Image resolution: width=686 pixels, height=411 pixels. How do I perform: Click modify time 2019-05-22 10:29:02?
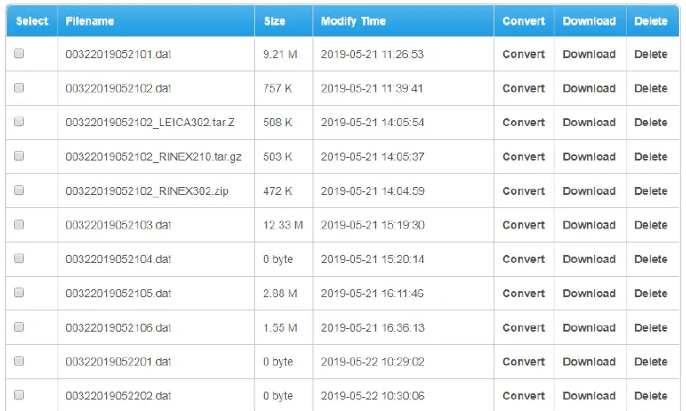coord(373,362)
